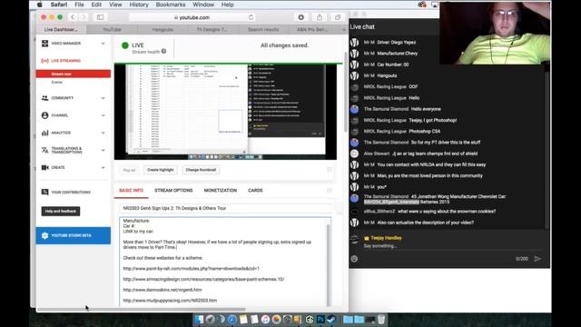Click the Create highlight button
Screen dimensions: 581x327
[x=161, y=170]
